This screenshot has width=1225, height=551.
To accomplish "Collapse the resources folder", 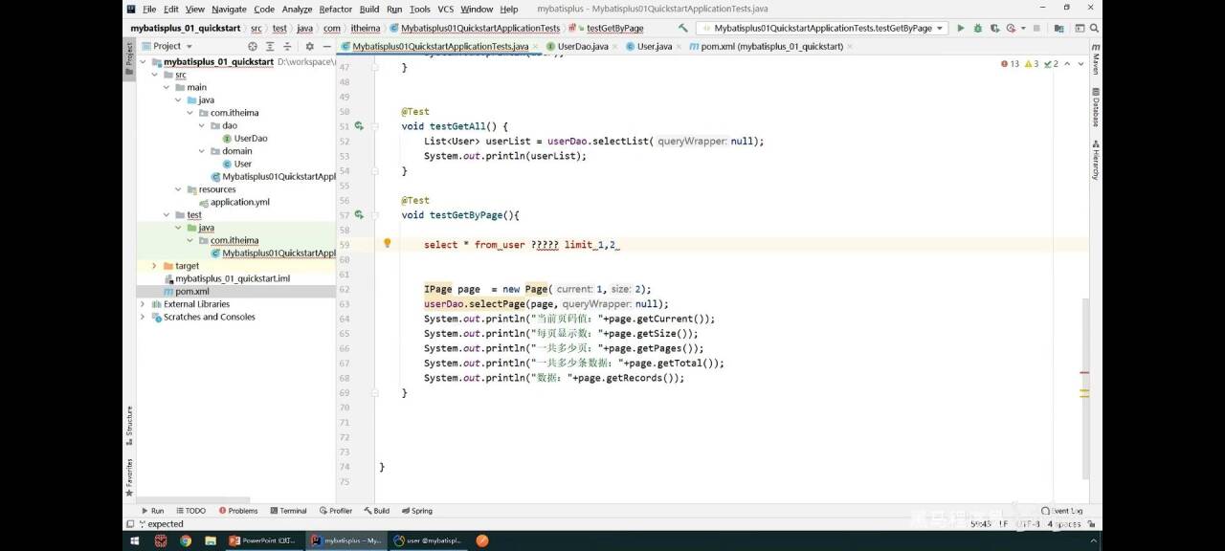I will point(178,189).
